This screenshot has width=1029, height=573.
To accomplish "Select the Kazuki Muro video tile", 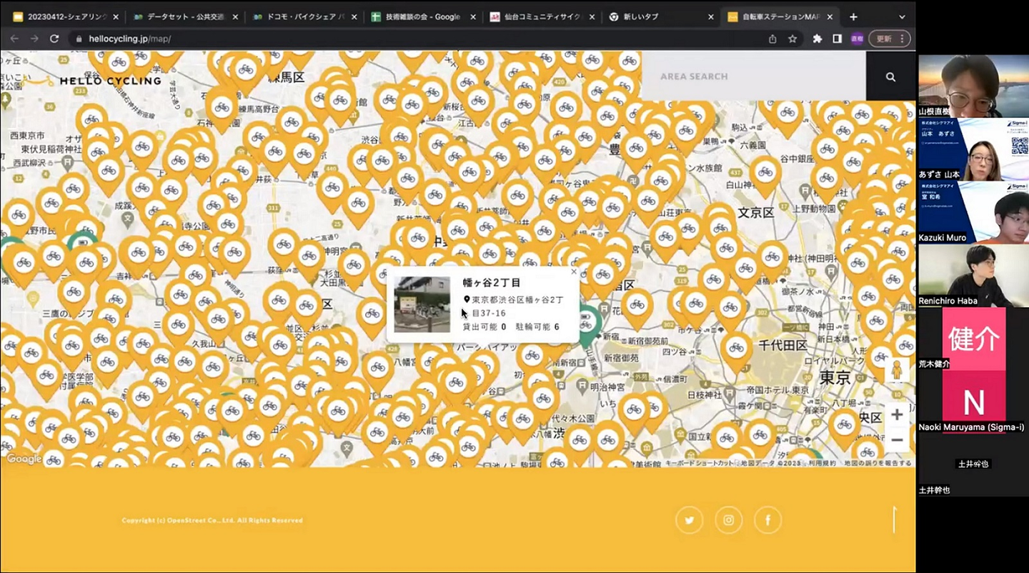I will point(973,213).
